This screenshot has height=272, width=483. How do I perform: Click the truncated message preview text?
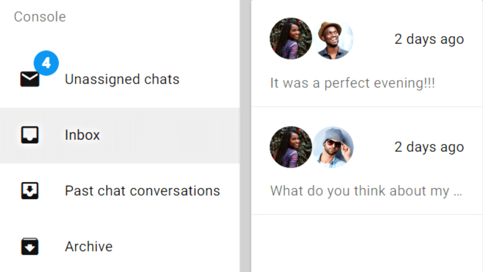pos(366,191)
